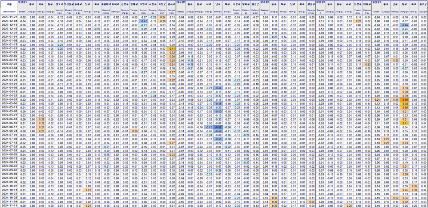Click the 0.36 Gwangju Dong-gu cell for 2024-10-28
The height and width of the screenshot is (208, 428).
(x=274, y=198)
